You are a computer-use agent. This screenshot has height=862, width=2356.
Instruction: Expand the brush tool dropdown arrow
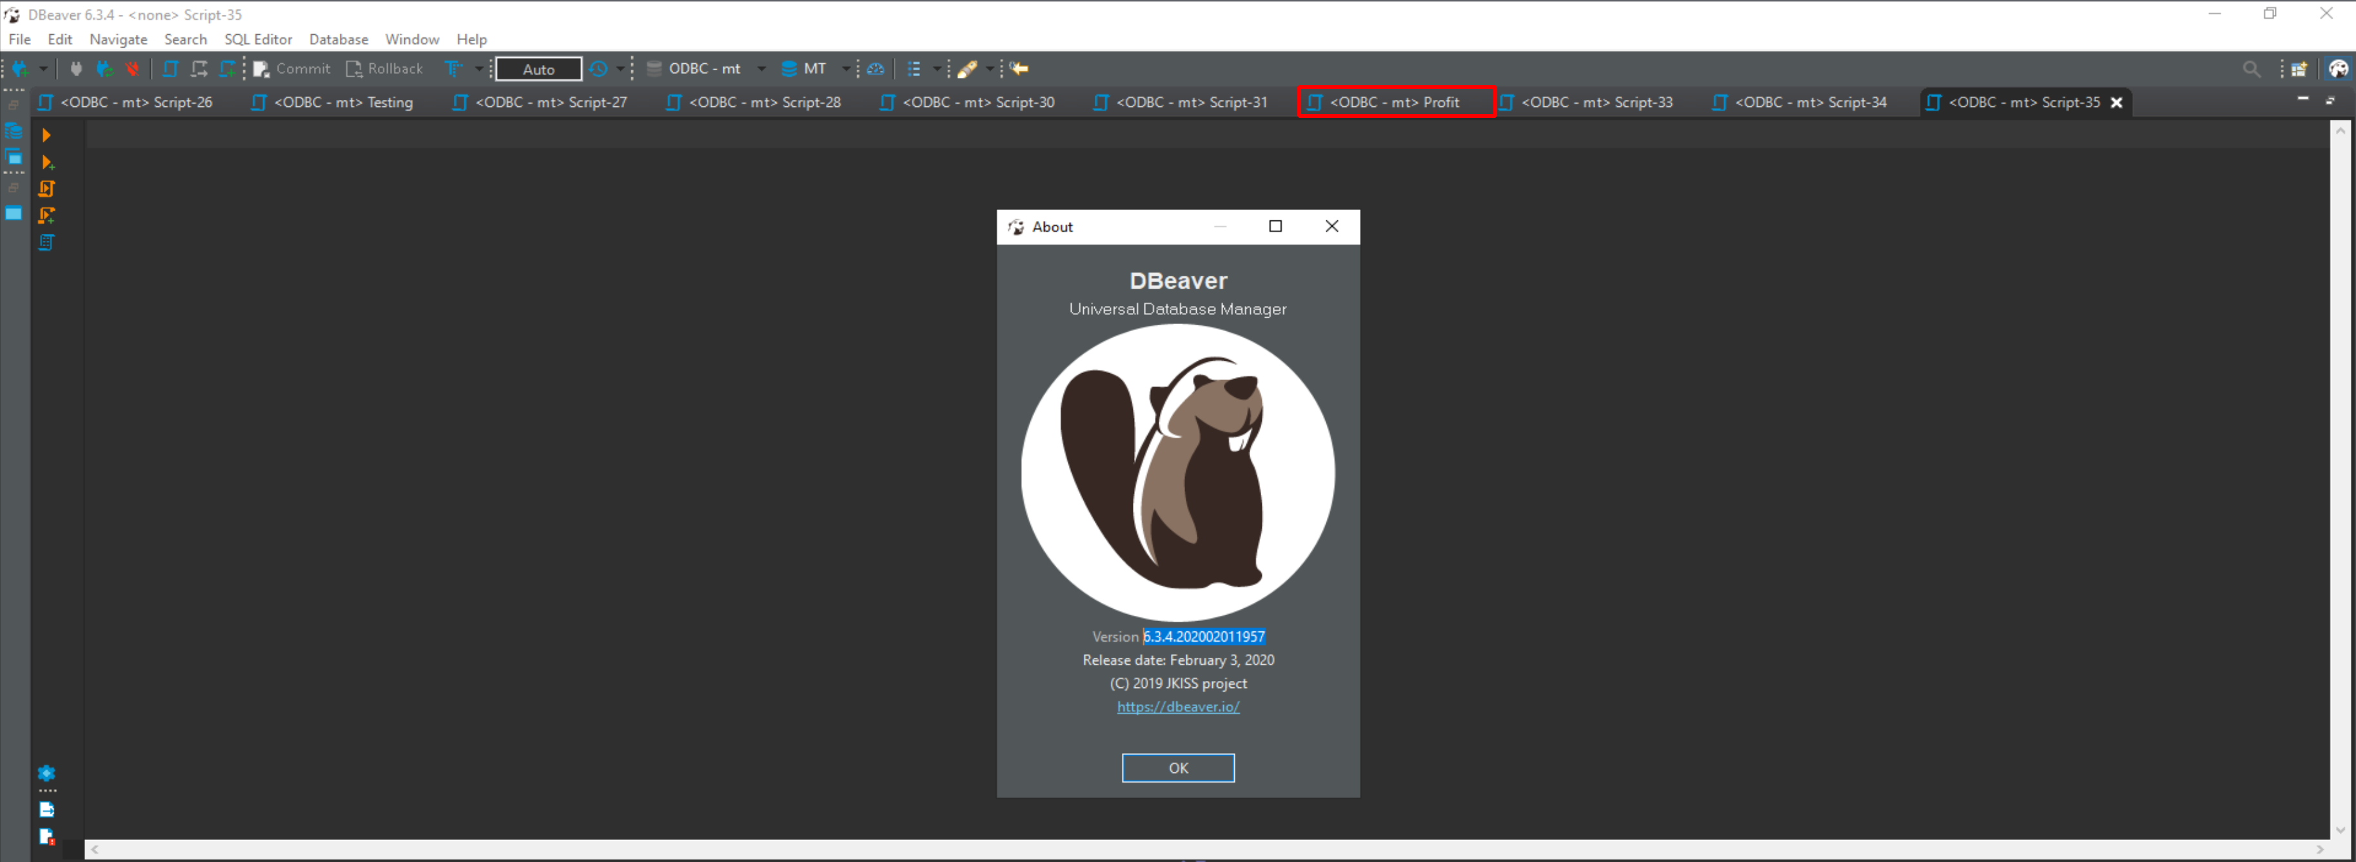tap(990, 68)
